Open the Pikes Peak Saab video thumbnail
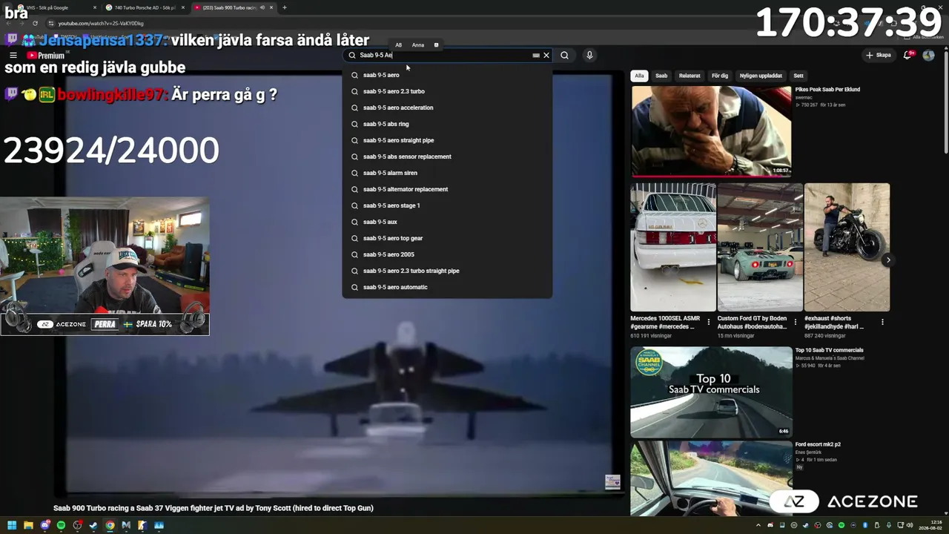Screen dimensions: 949x534 (x=711, y=131)
